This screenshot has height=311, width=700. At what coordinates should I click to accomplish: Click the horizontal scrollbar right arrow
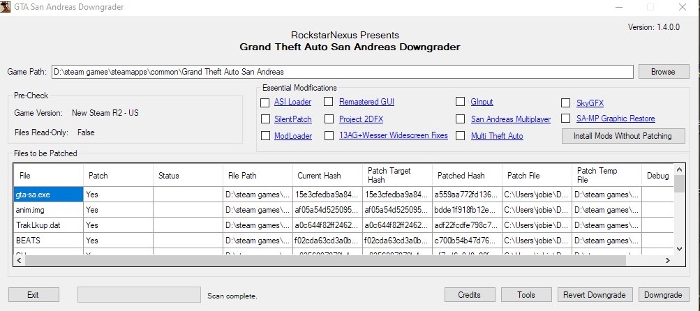667,260
